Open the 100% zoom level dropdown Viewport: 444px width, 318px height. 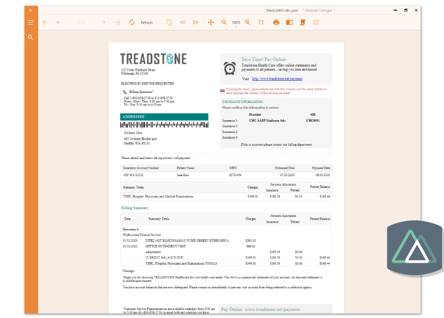point(236,22)
